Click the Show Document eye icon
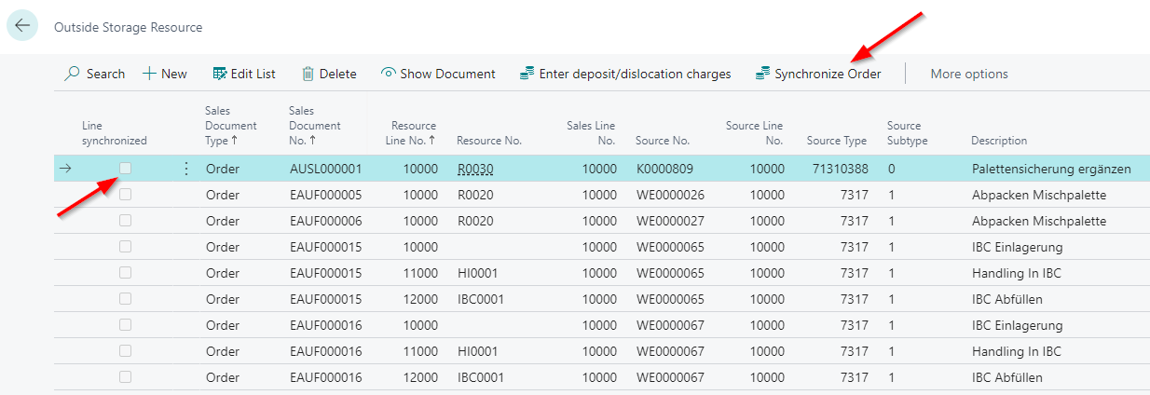The height and width of the screenshot is (395, 1150). click(x=389, y=74)
